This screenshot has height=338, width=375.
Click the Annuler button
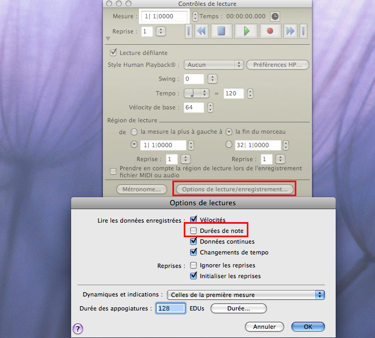point(265,327)
